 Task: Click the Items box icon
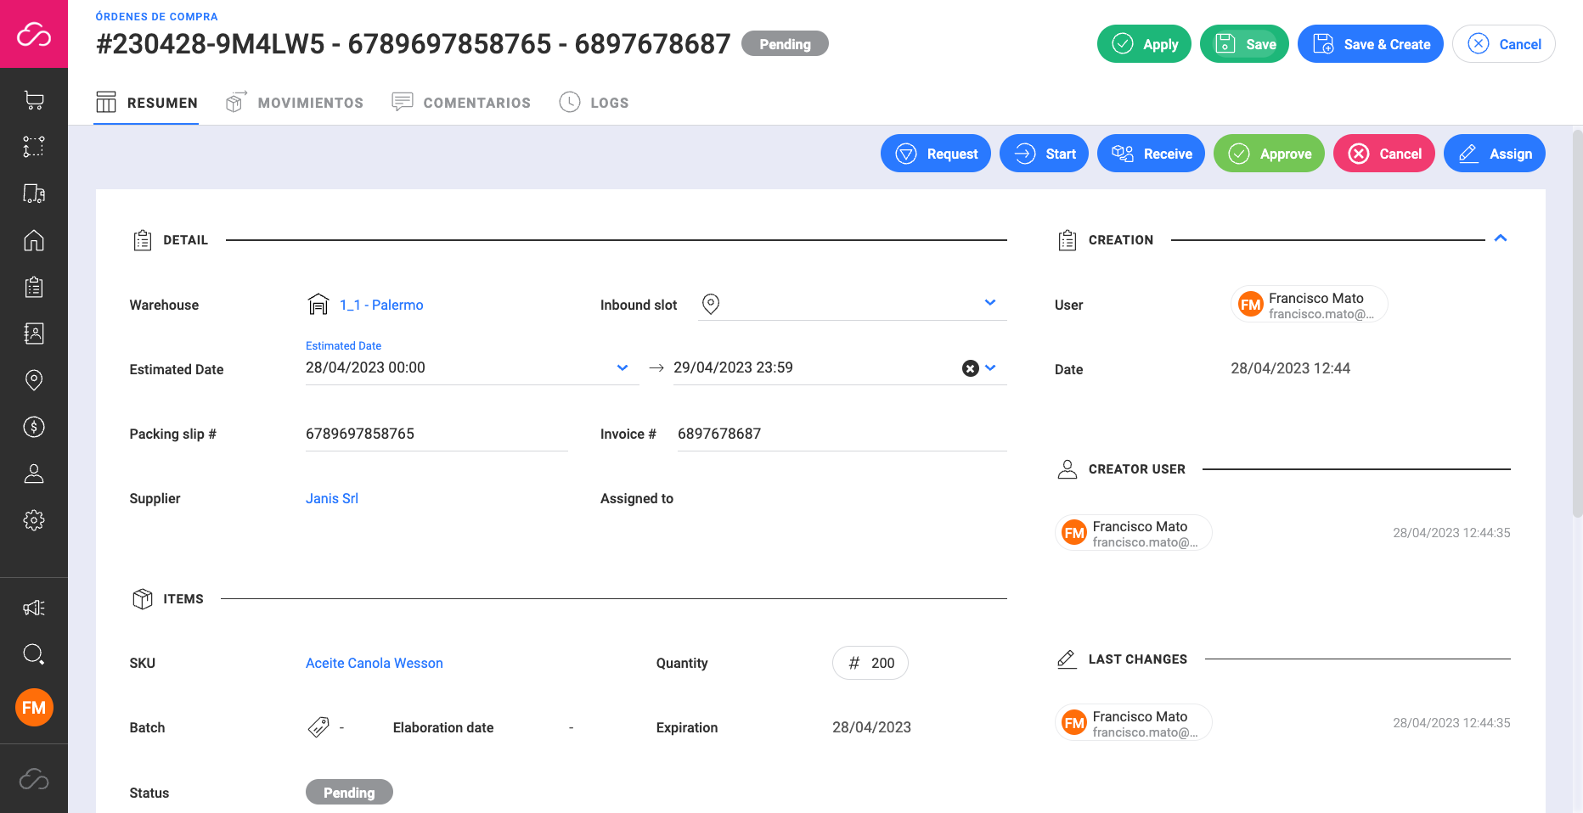[143, 599]
